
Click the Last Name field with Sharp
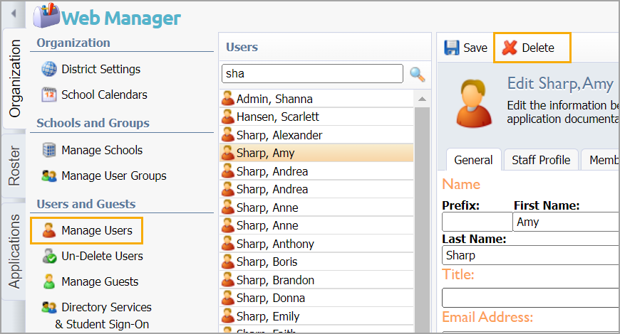coord(531,255)
